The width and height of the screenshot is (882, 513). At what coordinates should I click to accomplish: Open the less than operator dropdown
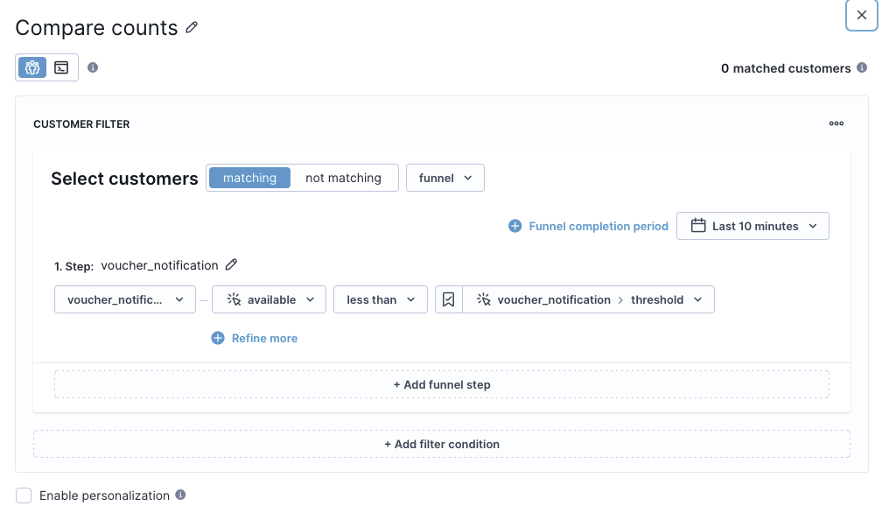pyautogui.click(x=381, y=299)
